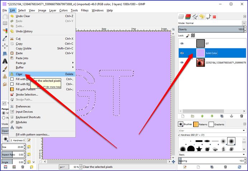Viewport: 248px width, 171px height.
Task: Lower the selected layer with green down arrow
Action: tap(212, 116)
